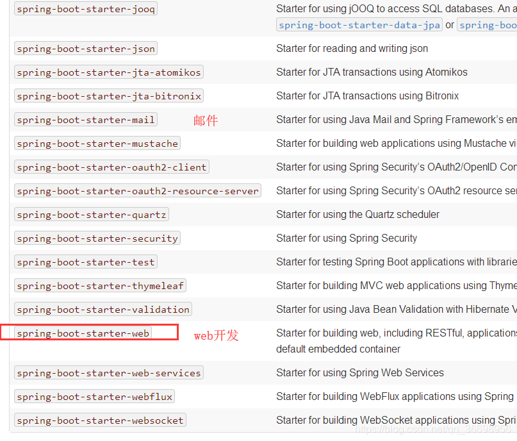Click the testing Spring Boot applications description
The width and height of the screenshot is (517, 441).
(x=397, y=262)
